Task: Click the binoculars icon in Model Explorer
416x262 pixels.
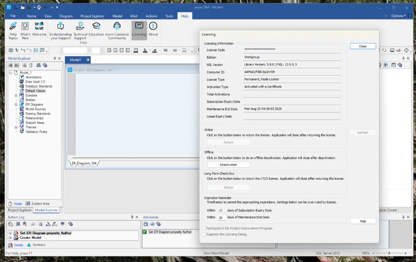Action: pos(39,65)
